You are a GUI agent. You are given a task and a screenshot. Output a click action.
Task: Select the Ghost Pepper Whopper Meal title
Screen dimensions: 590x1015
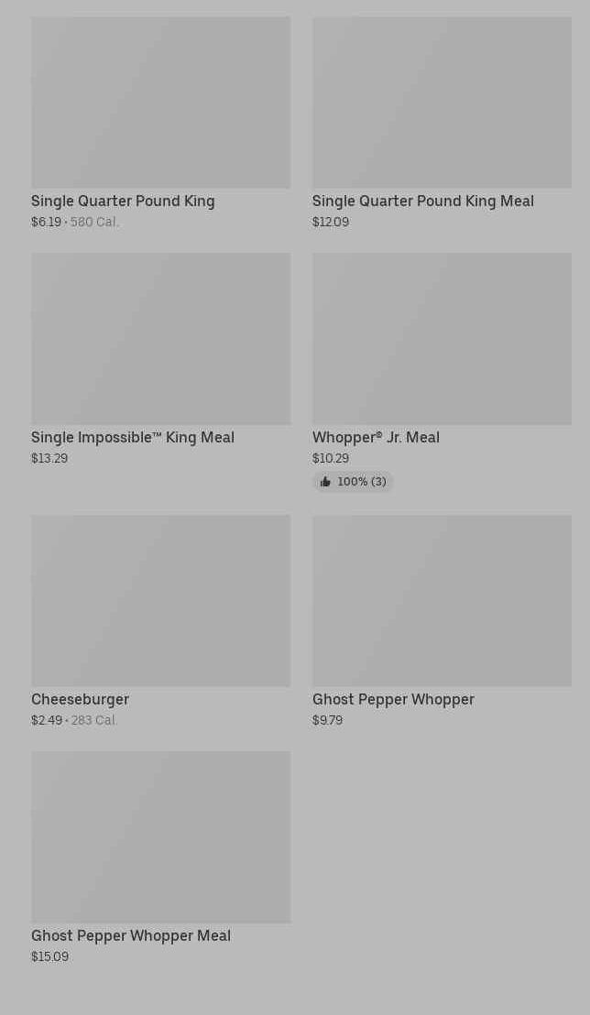(131, 936)
